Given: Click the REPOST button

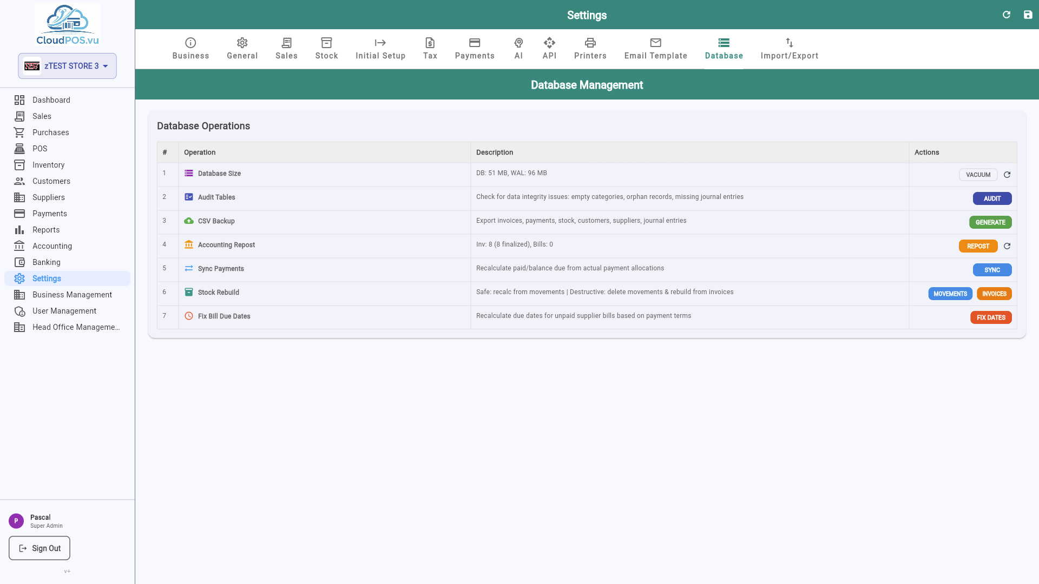Looking at the screenshot, I should pos(978,246).
